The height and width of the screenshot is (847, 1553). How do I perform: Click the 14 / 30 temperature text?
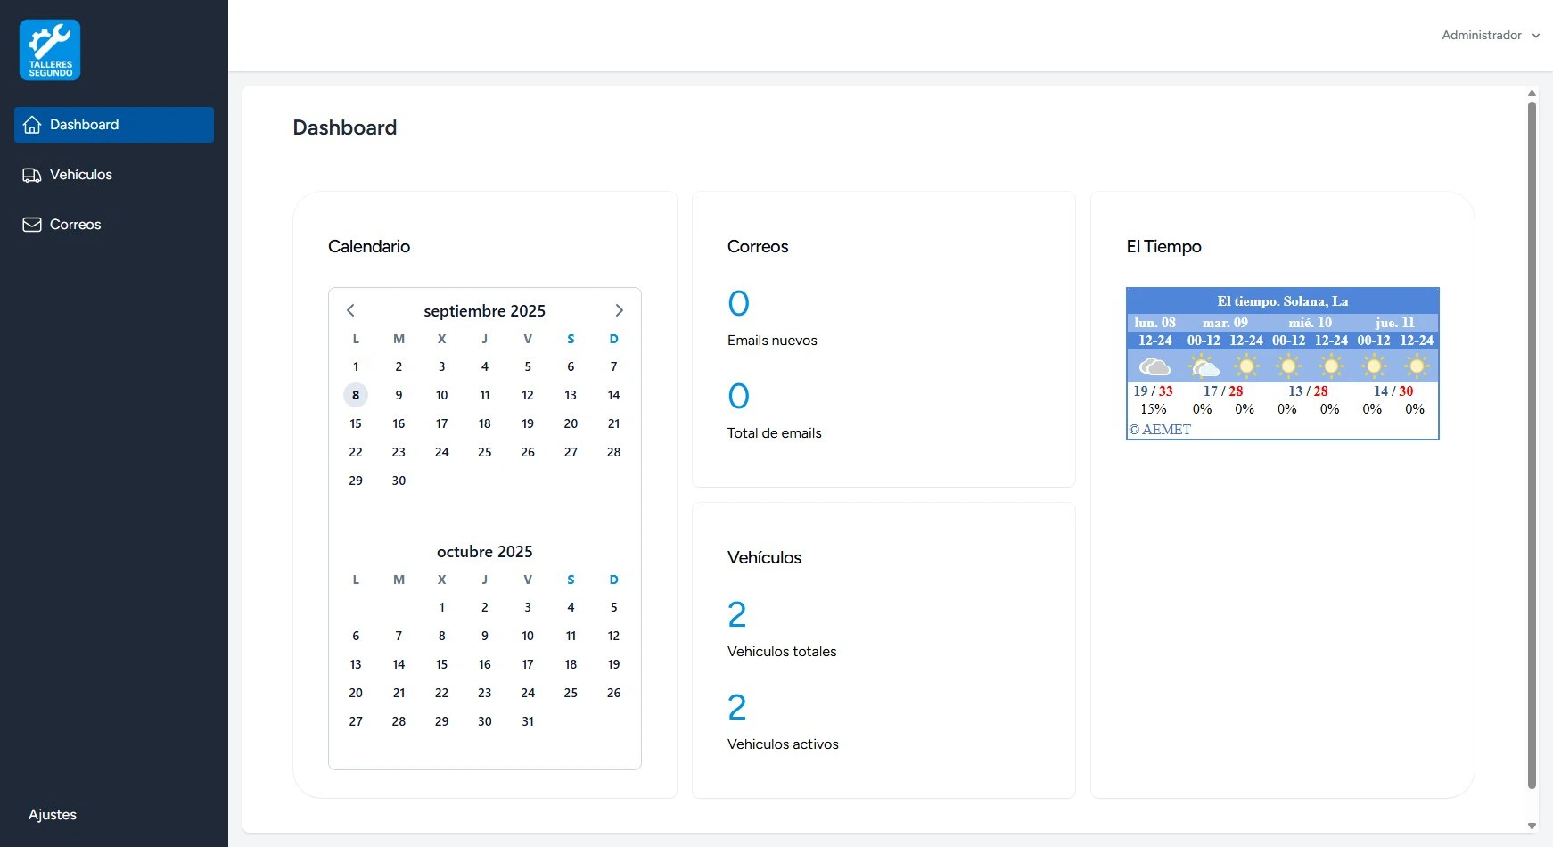[x=1393, y=391]
